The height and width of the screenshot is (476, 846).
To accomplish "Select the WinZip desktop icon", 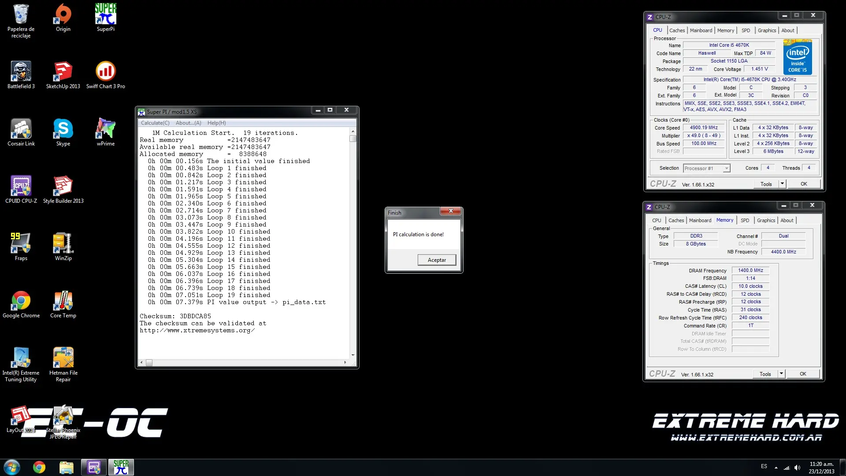I will [x=63, y=247].
